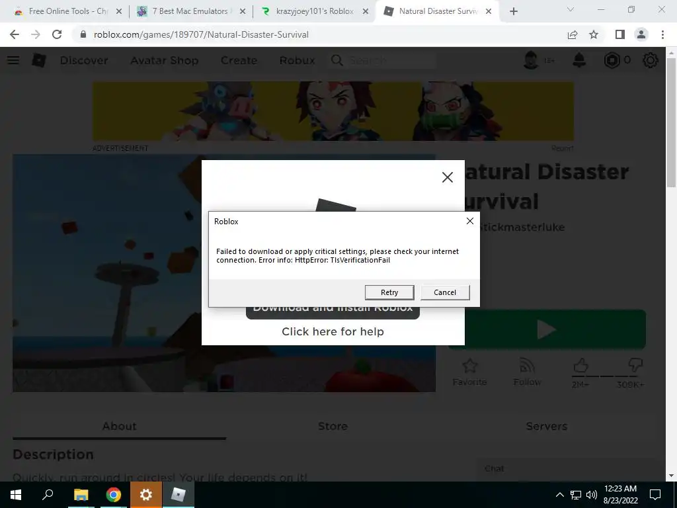Open File Explorer from taskbar

pyautogui.click(x=81, y=495)
